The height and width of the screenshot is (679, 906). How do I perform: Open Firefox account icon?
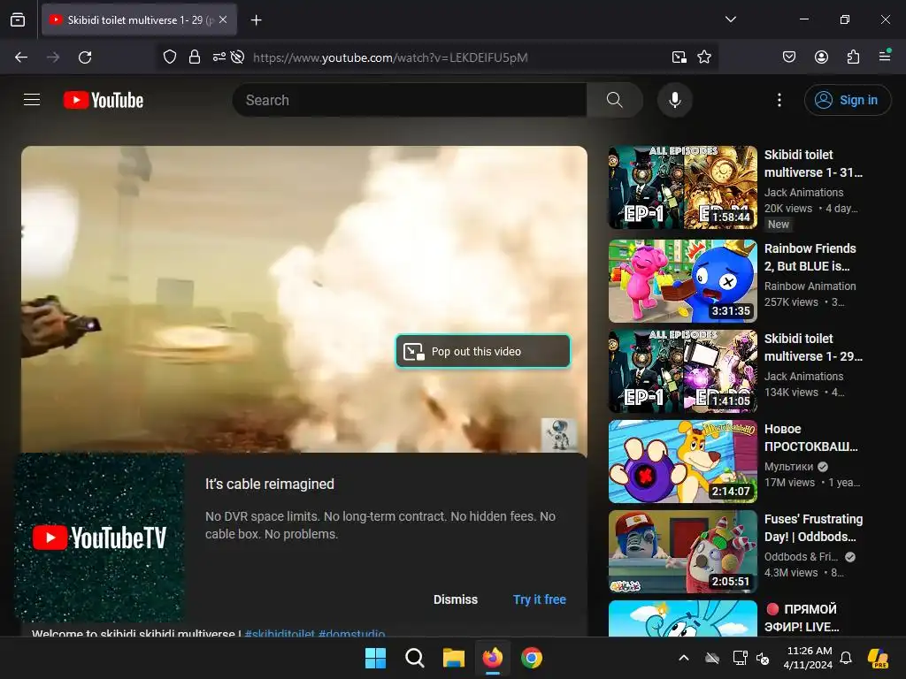click(x=821, y=57)
